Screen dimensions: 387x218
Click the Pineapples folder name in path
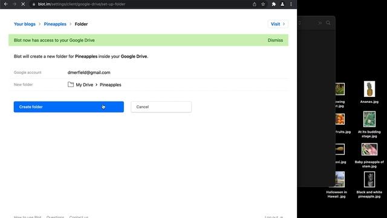pyautogui.click(x=110, y=85)
